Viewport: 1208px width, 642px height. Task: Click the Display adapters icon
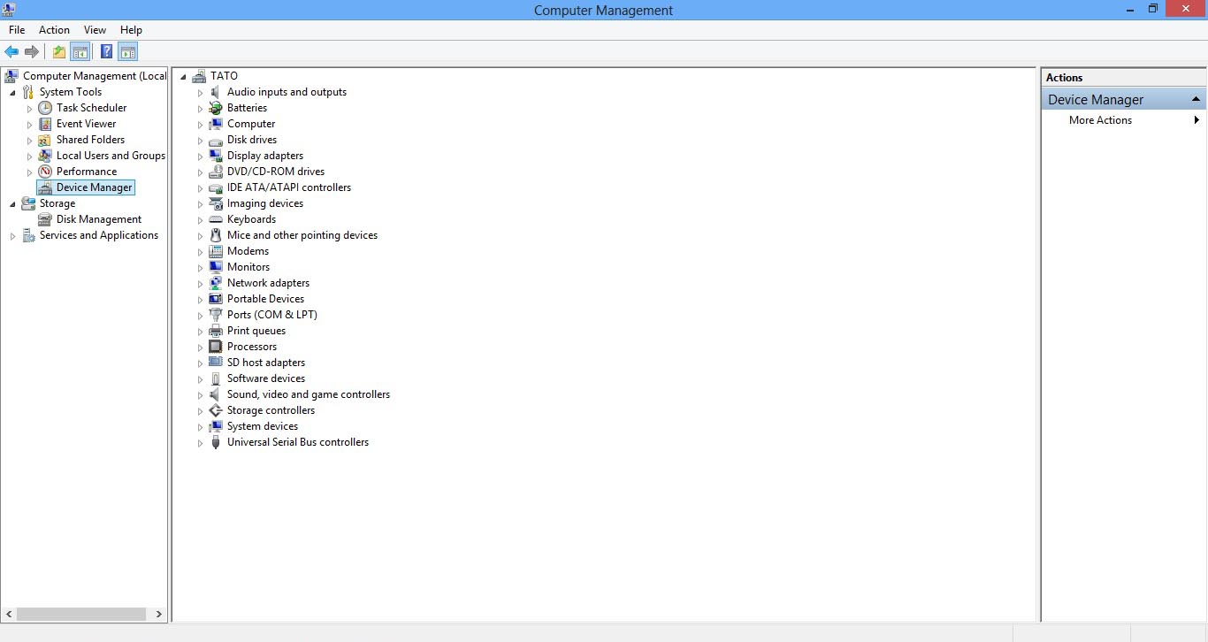pyautogui.click(x=216, y=156)
